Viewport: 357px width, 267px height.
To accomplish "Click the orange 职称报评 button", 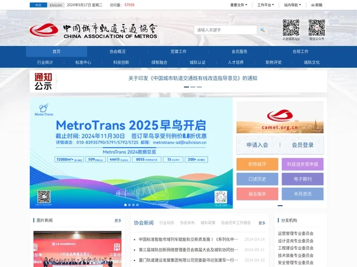I will point(257,164).
